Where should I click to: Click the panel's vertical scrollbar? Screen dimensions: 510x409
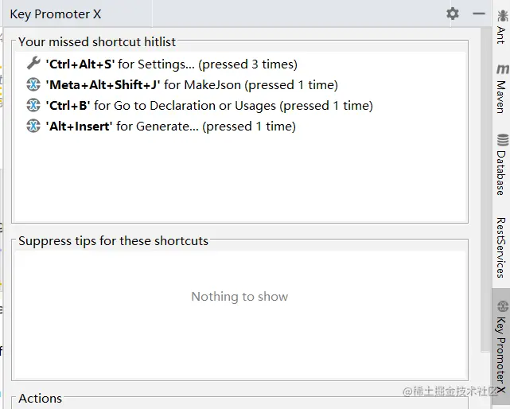coord(485,189)
